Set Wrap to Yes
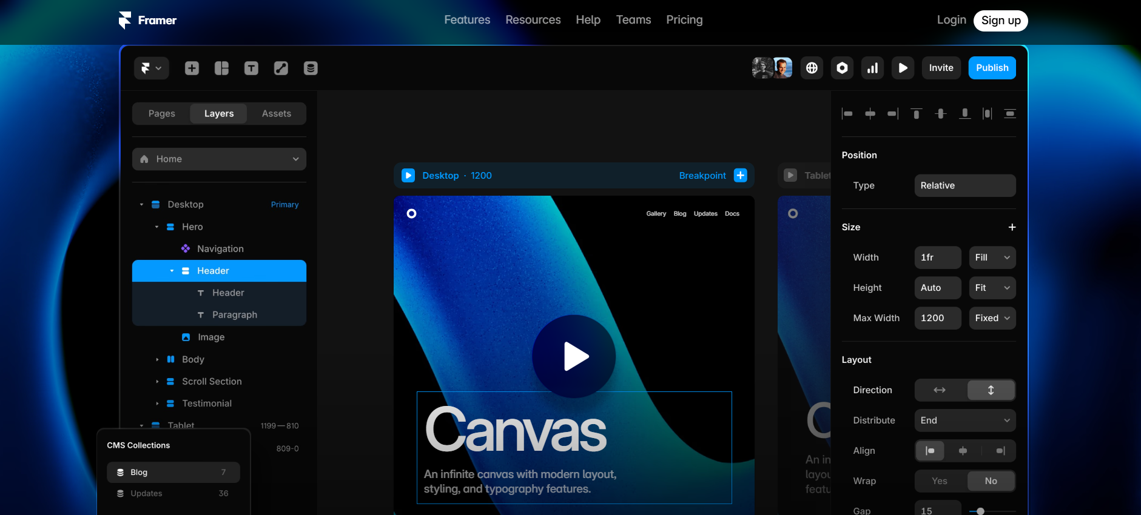Viewport: 1141px width, 515px height. click(x=940, y=481)
